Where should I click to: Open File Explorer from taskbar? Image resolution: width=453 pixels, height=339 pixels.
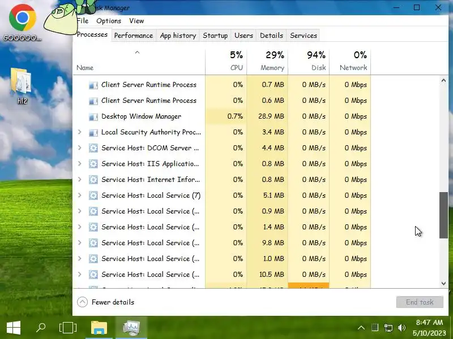pyautogui.click(x=99, y=328)
